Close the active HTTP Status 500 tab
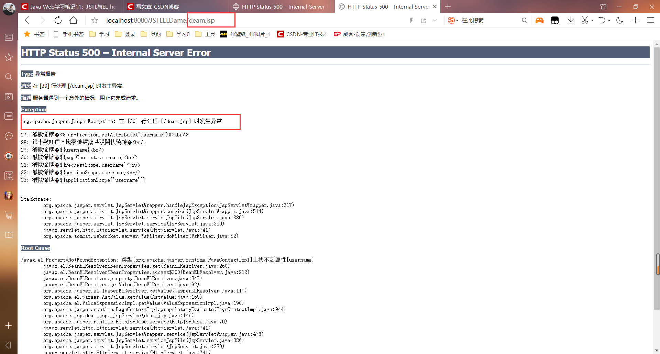 coord(435,7)
